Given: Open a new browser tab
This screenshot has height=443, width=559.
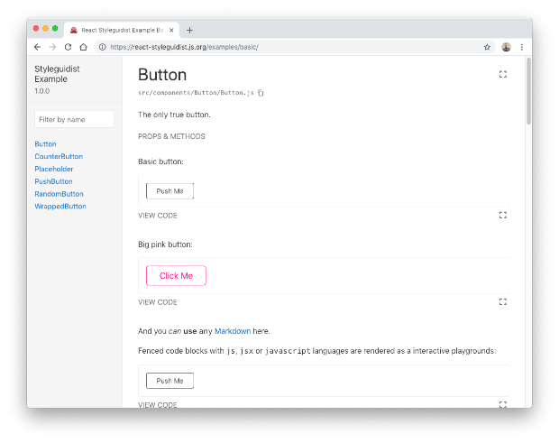Looking at the screenshot, I should click(189, 31).
